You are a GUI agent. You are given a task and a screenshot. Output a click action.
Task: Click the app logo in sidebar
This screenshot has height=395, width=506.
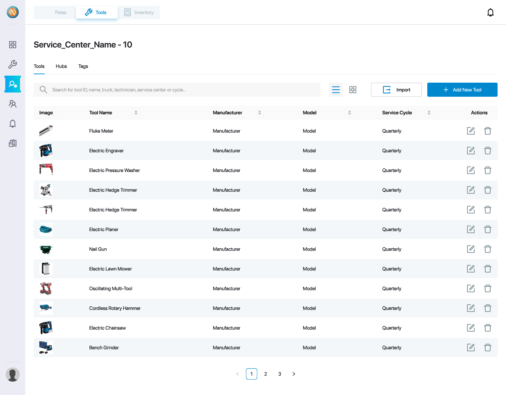(x=13, y=12)
